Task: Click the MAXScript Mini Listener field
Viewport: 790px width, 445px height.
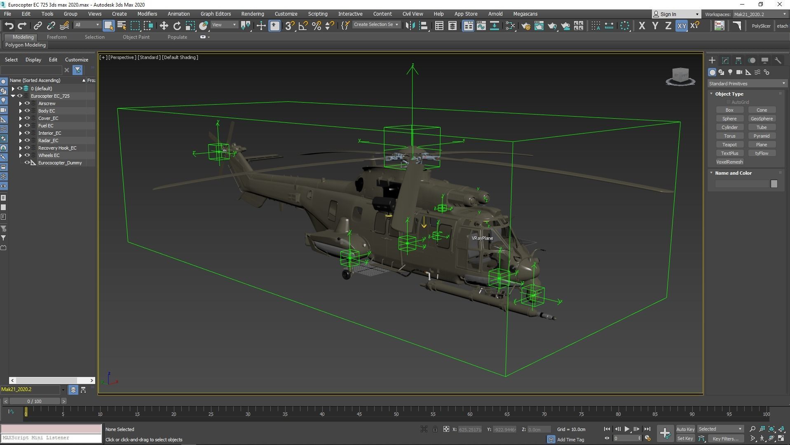Action: pyautogui.click(x=51, y=438)
